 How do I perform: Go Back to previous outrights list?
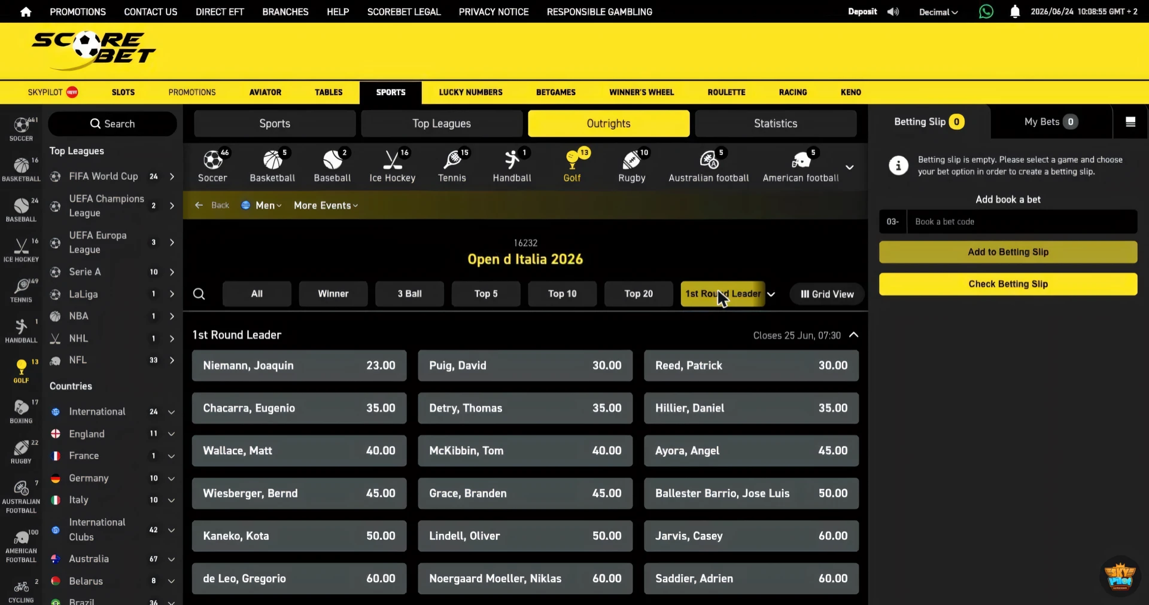pos(212,205)
